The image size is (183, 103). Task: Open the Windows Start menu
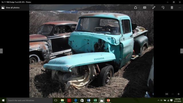3,100
